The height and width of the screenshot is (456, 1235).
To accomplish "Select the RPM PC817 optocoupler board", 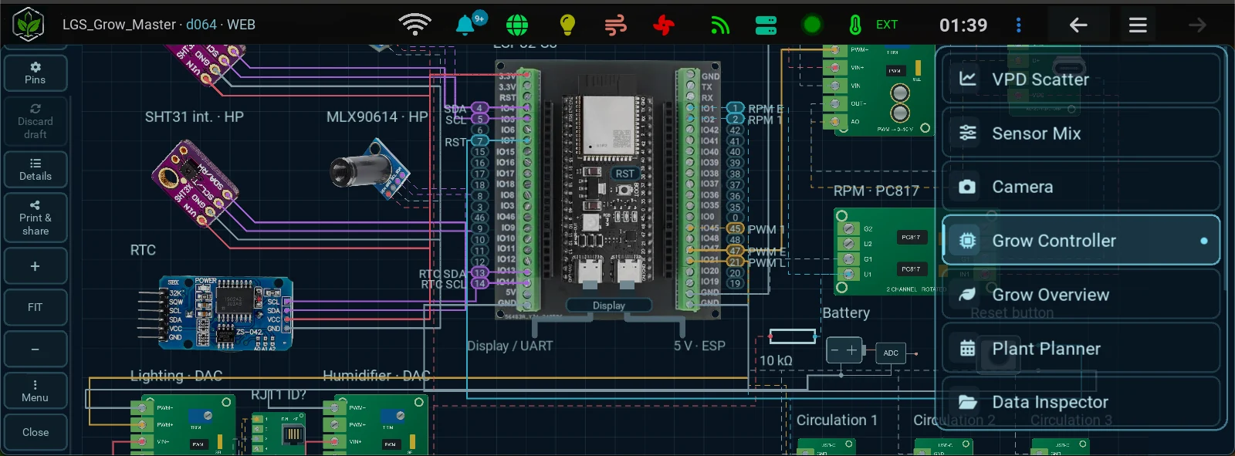I will [885, 252].
